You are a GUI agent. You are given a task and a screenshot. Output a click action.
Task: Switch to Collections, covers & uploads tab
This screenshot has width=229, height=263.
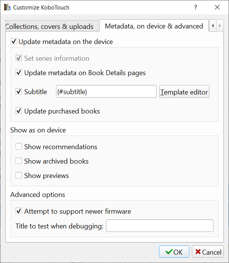click(x=50, y=27)
